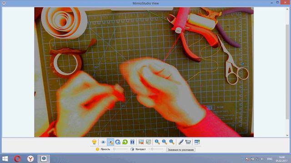
Task: Click the green rotate arrow icon
Action: (125, 142)
